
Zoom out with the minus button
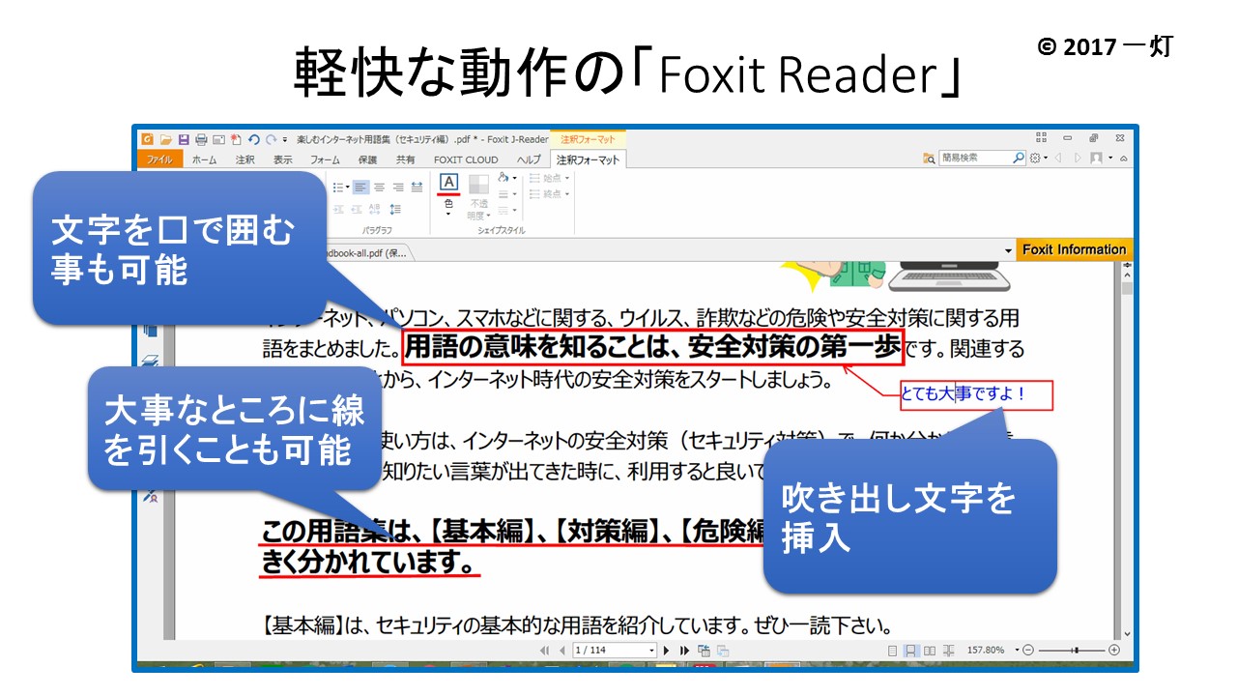point(1027,651)
